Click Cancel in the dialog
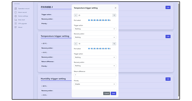The width and height of the screenshot is (192, 101). pos(106,93)
